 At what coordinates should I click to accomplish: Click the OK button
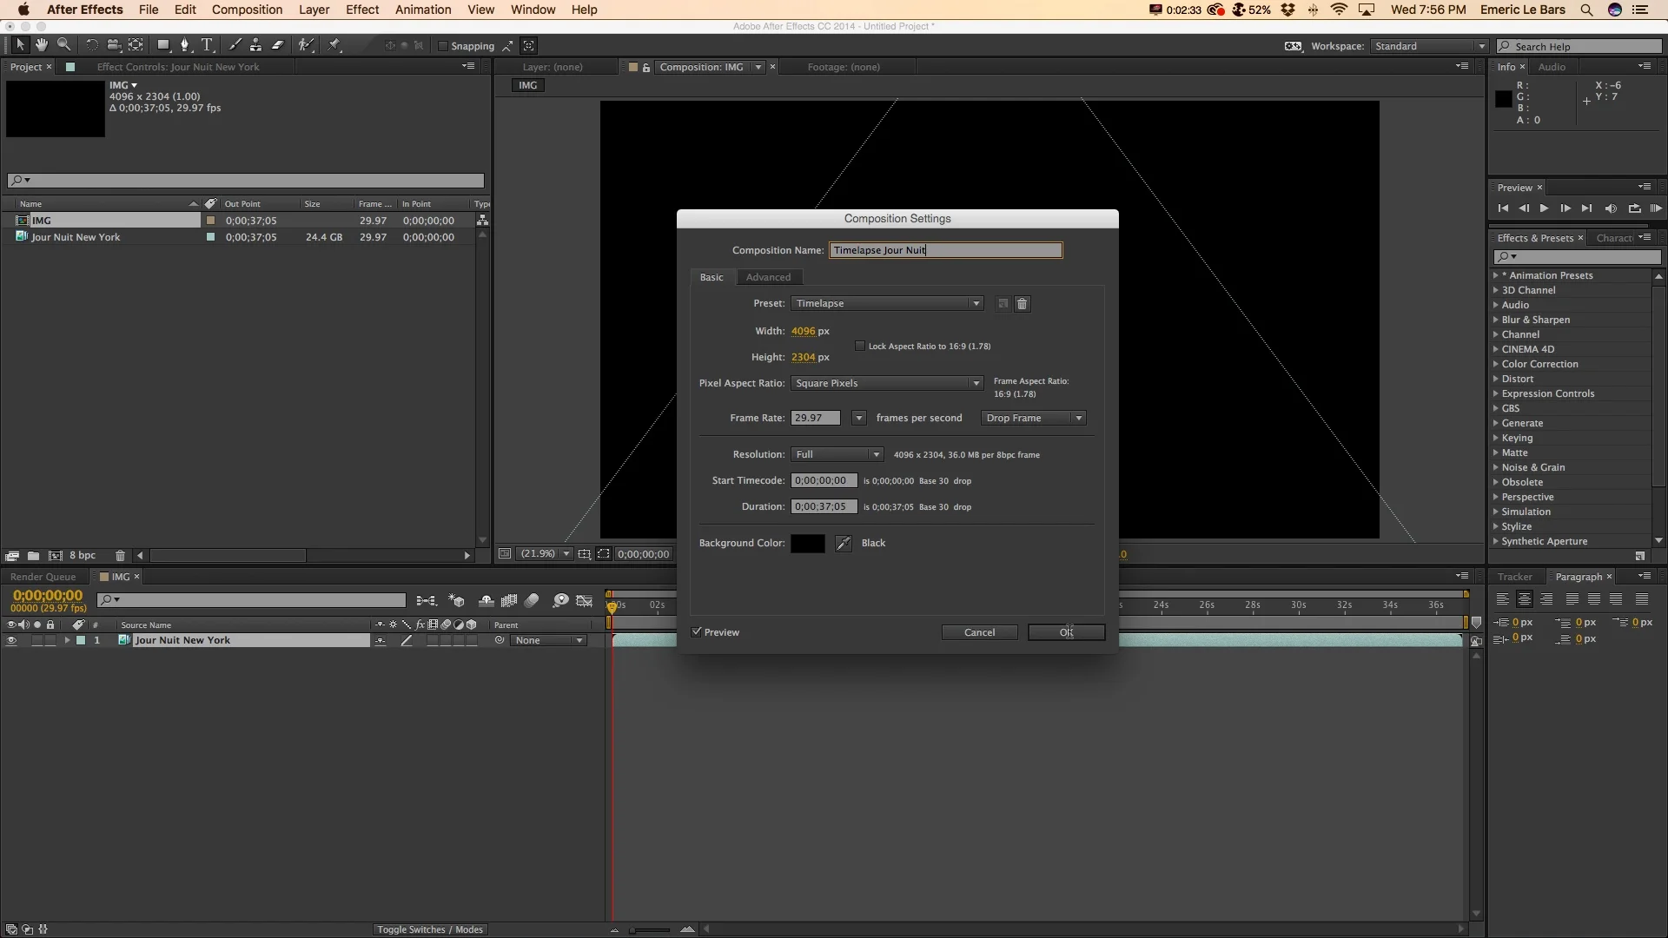1066,633
